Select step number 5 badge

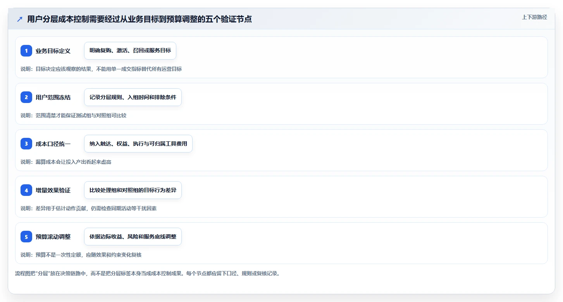click(26, 237)
